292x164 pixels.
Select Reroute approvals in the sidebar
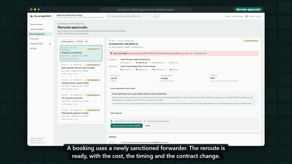coord(41,34)
